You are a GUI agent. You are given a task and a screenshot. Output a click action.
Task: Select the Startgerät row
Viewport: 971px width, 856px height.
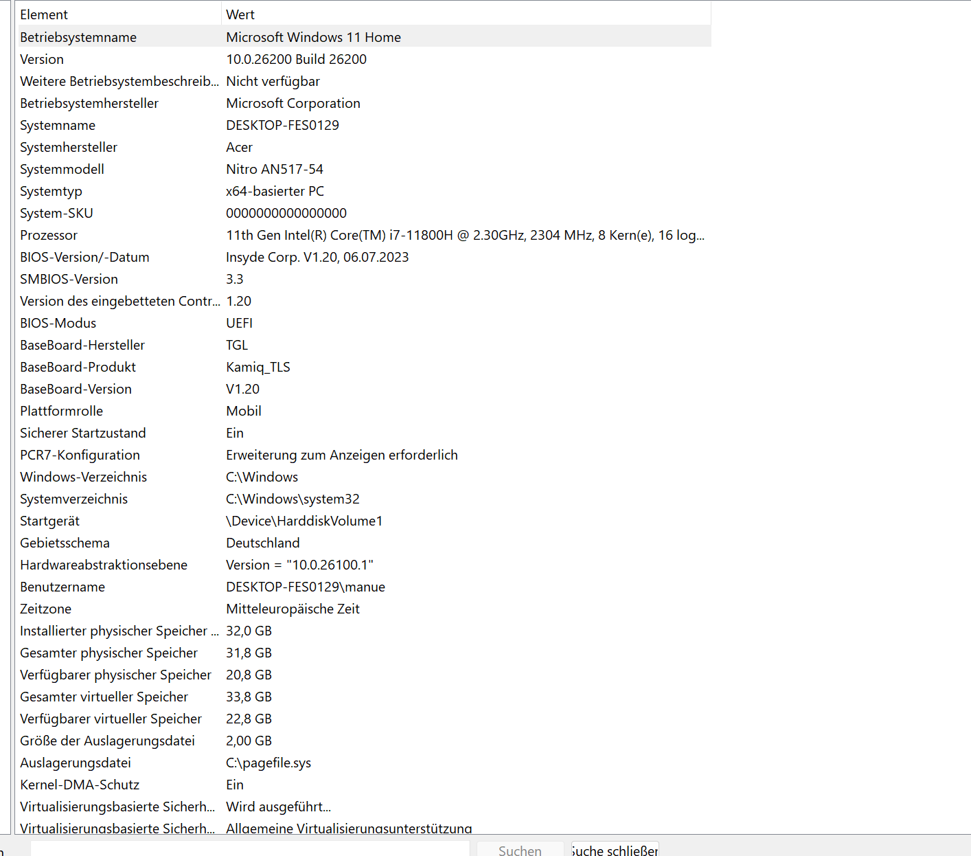click(363, 521)
